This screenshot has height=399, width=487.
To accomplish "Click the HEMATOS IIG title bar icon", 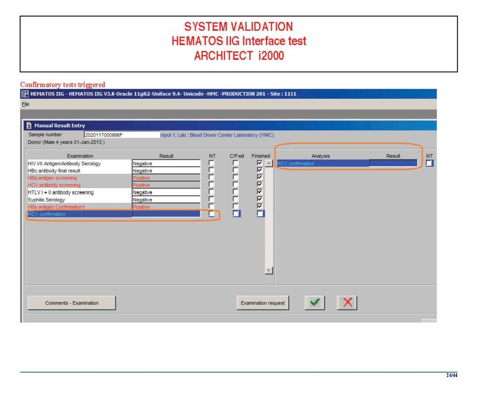I will (24, 94).
